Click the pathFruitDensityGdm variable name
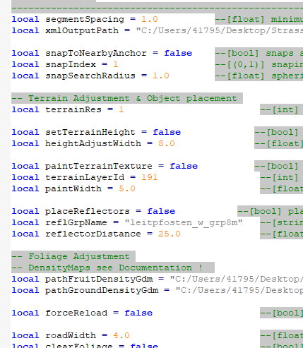This screenshot has width=303, height=348. [x=99, y=279]
